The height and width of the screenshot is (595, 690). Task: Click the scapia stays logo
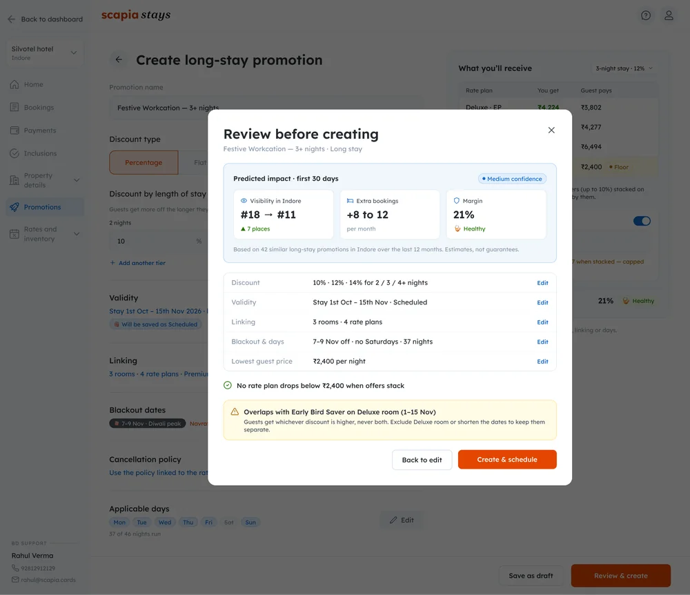(136, 15)
